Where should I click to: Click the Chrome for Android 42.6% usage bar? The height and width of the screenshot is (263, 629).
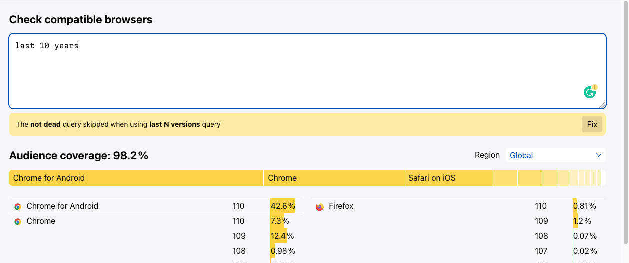click(283, 206)
